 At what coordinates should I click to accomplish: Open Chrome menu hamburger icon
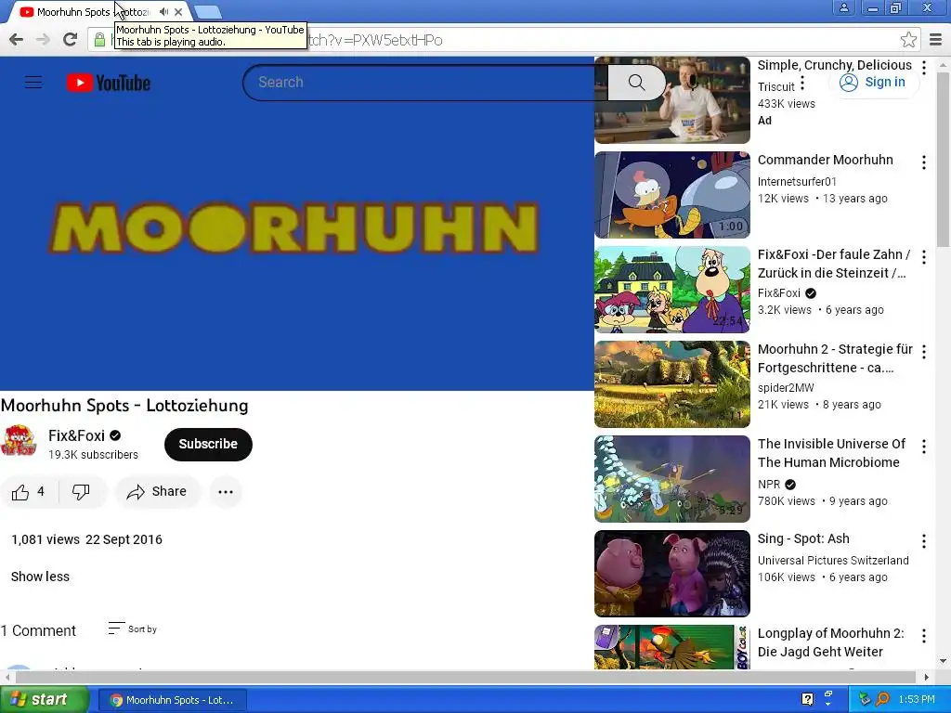[936, 40]
